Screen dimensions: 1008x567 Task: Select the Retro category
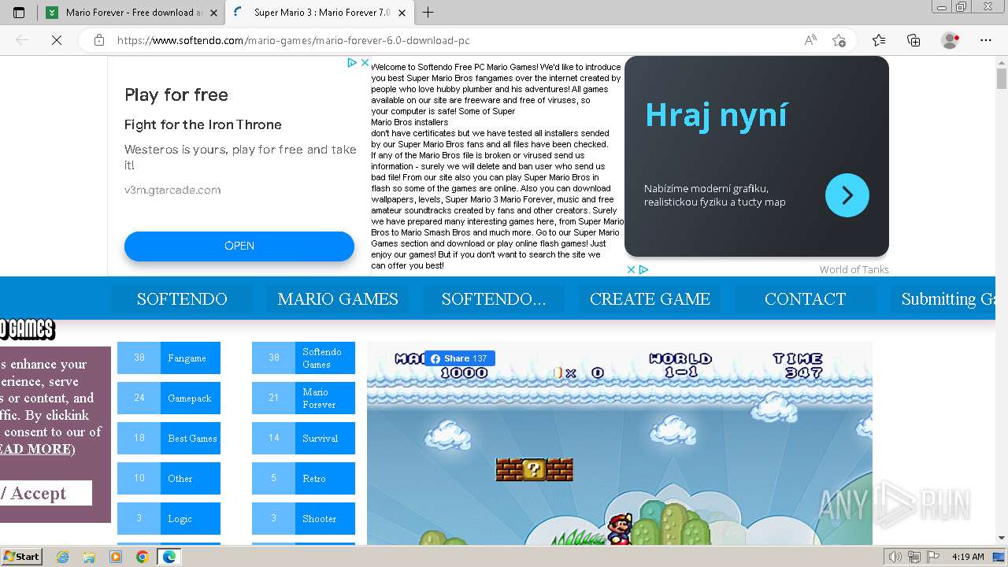tap(303, 478)
